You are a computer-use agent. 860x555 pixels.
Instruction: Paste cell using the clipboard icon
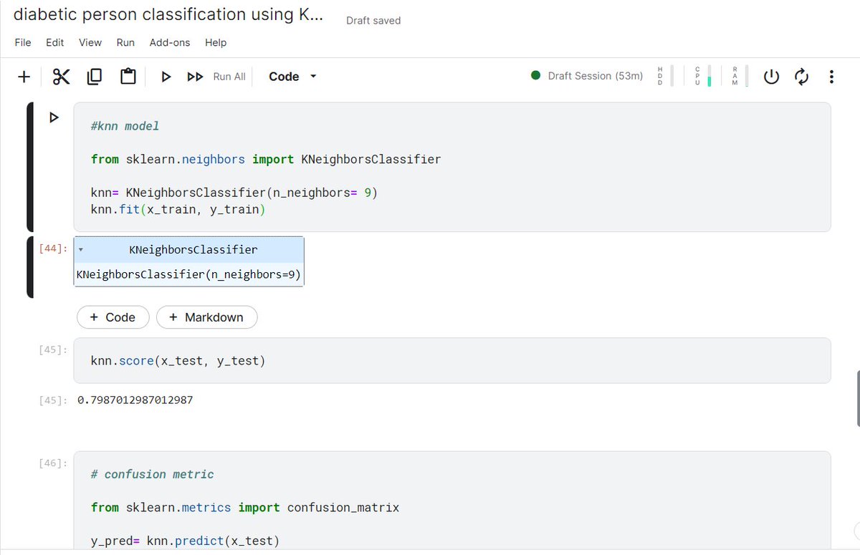point(128,77)
